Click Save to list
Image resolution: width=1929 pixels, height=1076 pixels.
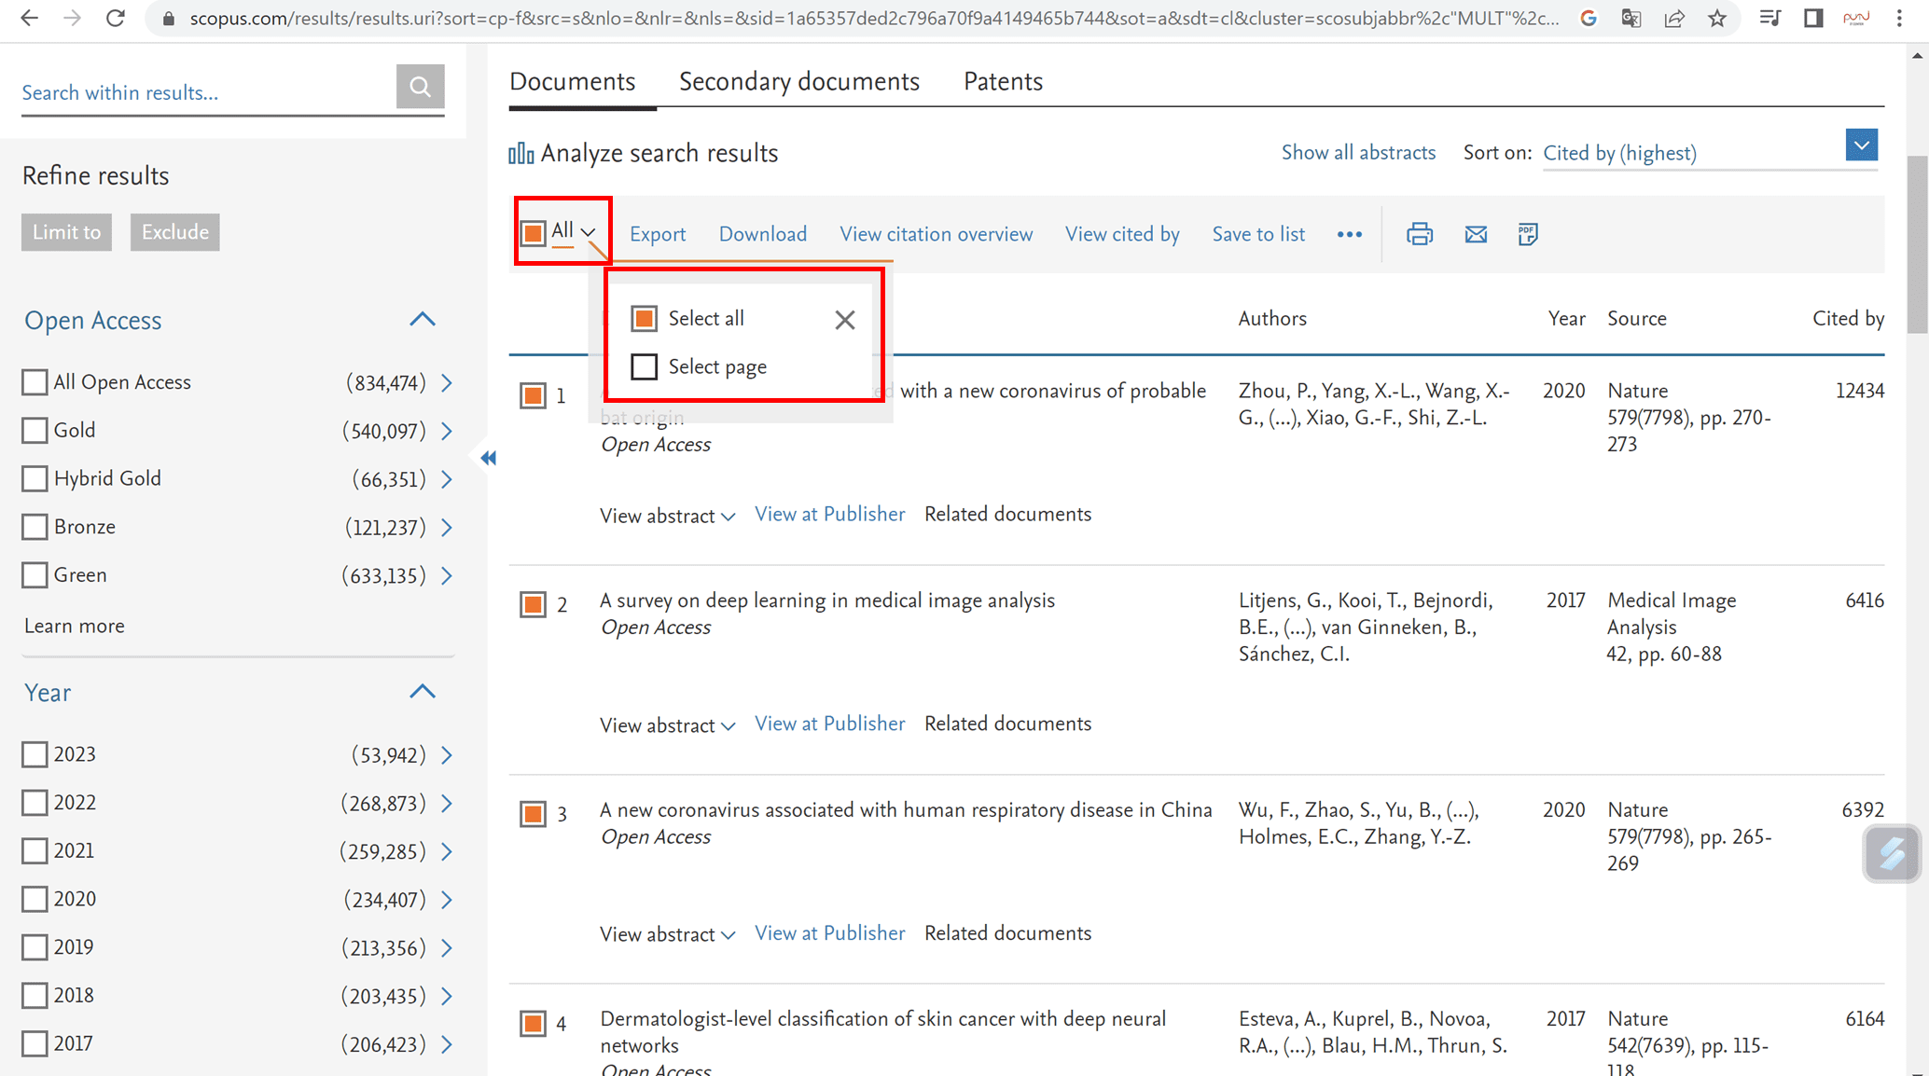pos(1257,234)
